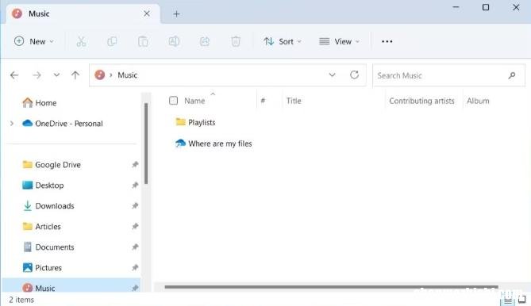This screenshot has width=531, height=306.
Task: Switch to large thumbnails view icon
Action: click(521, 300)
